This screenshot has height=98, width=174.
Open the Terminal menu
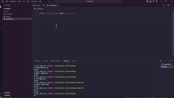click(34, 1)
